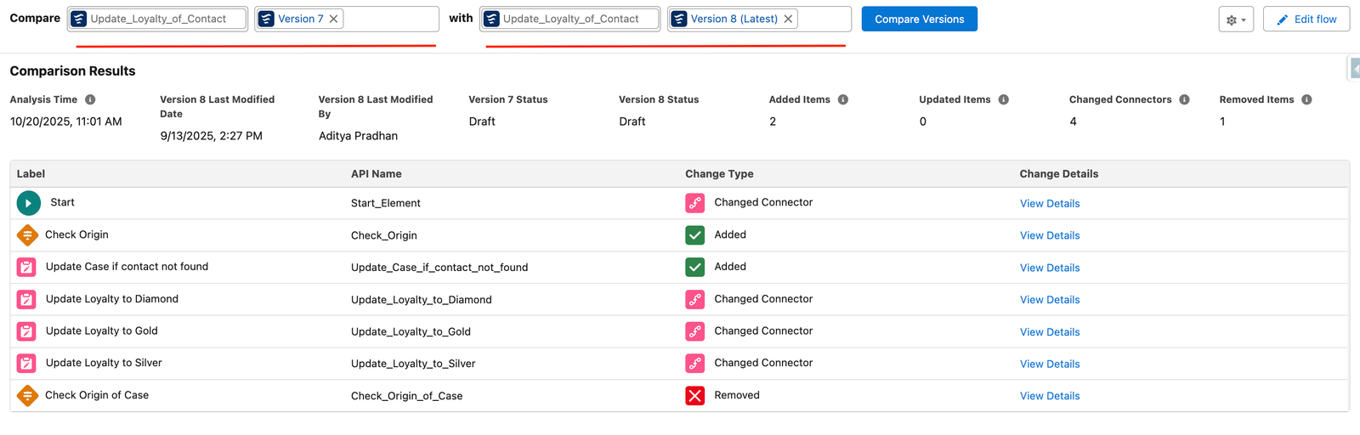
Task: Clear the Version 8 (Latest) pill
Action: (x=788, y=19)
